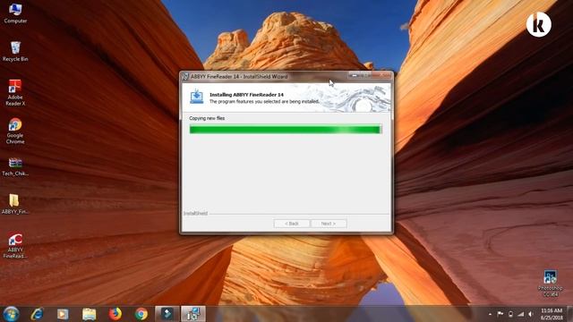
Task: Launch Firefox from the taskbar
Action: (115, 314)
